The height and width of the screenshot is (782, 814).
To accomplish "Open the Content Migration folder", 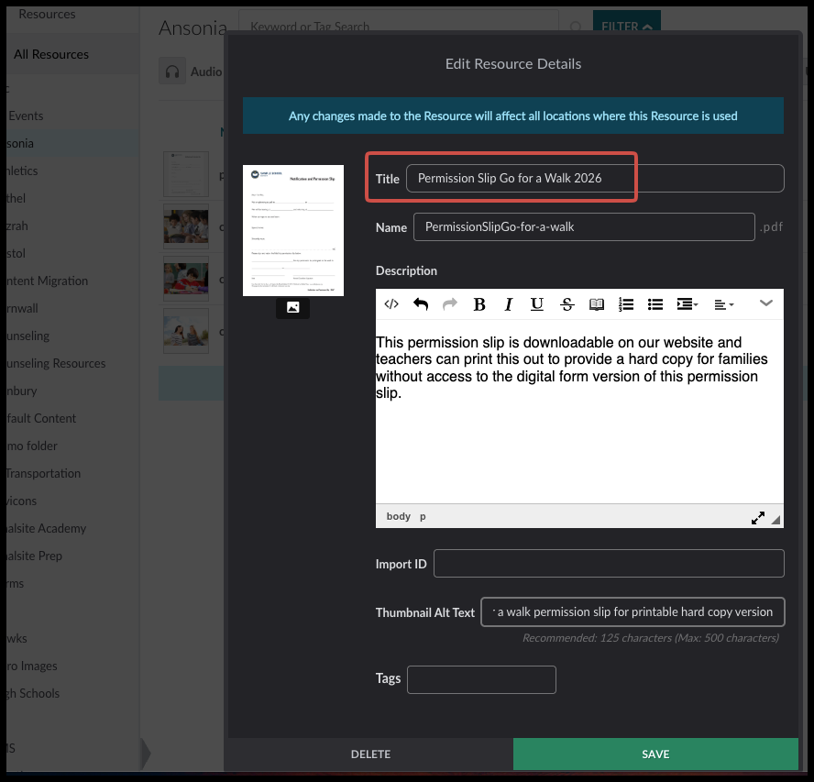I will coord(47,281).
